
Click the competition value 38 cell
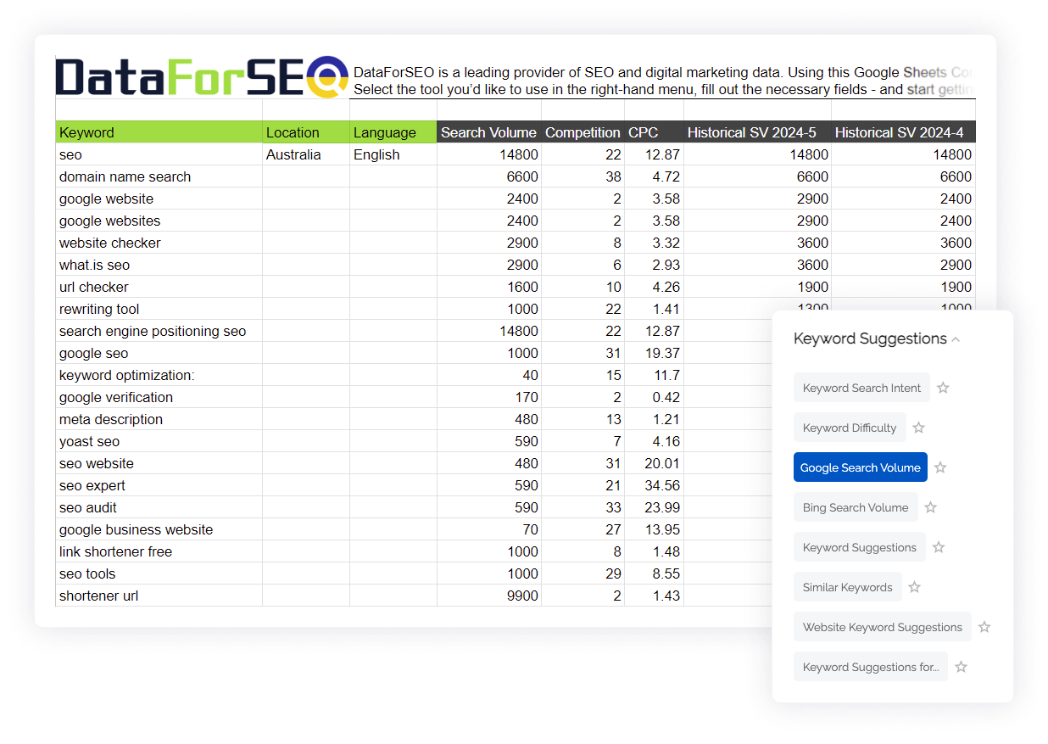coord(583,176)
